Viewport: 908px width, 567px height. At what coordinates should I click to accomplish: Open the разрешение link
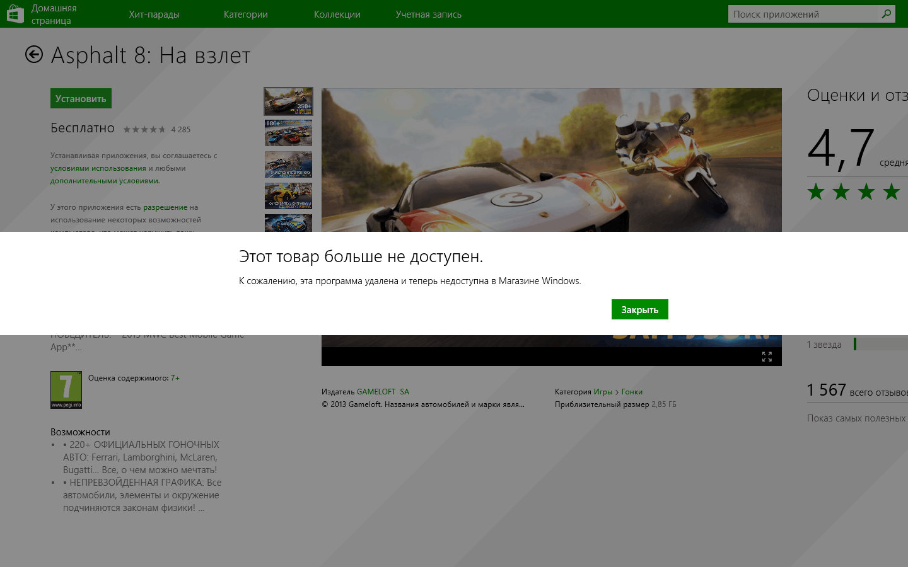pos(165,207)
